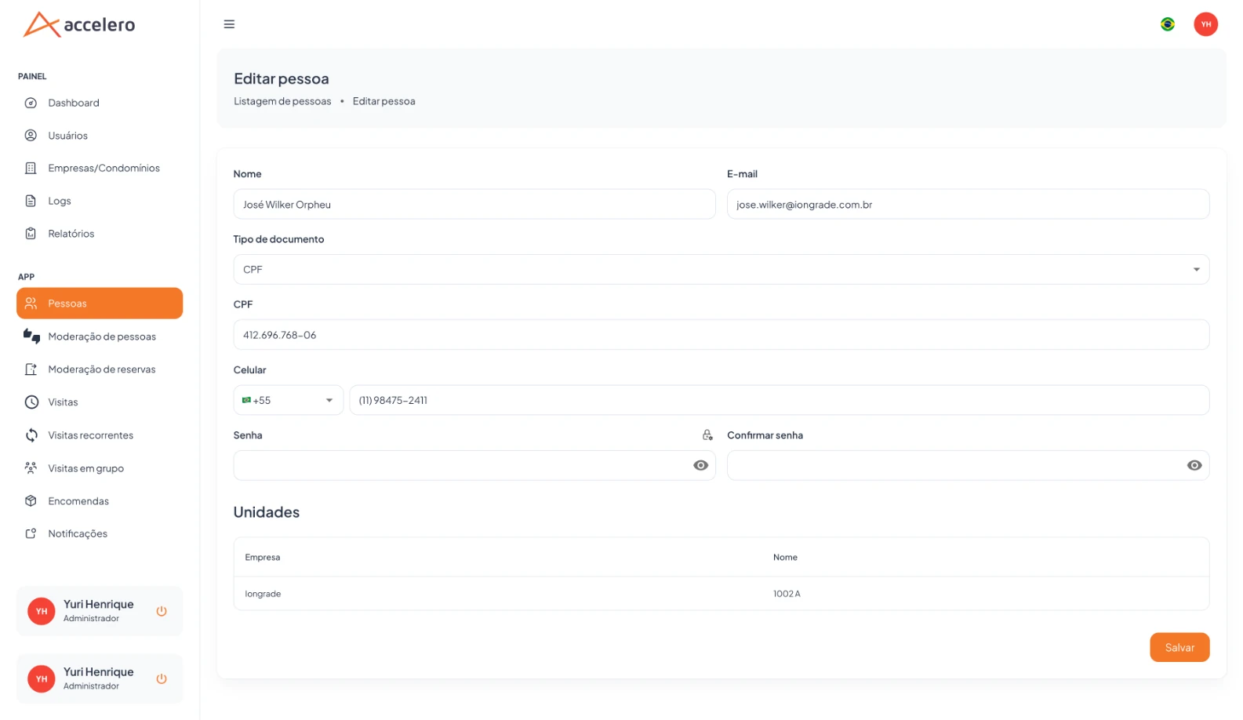Screen dimensions: 1243x720
Task: Expand the +55 country code selector
Action: pos(288,400)
